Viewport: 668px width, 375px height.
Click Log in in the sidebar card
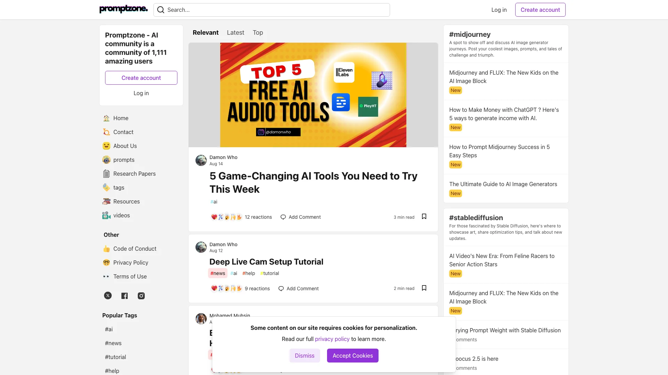click(x=141, y=93)
